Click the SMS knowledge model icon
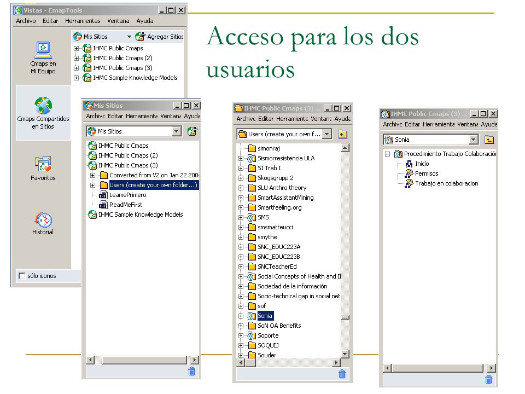Screen dimensions: 525x394 252,217
